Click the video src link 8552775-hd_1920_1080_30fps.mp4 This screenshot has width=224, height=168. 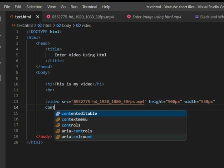point(109,101)
